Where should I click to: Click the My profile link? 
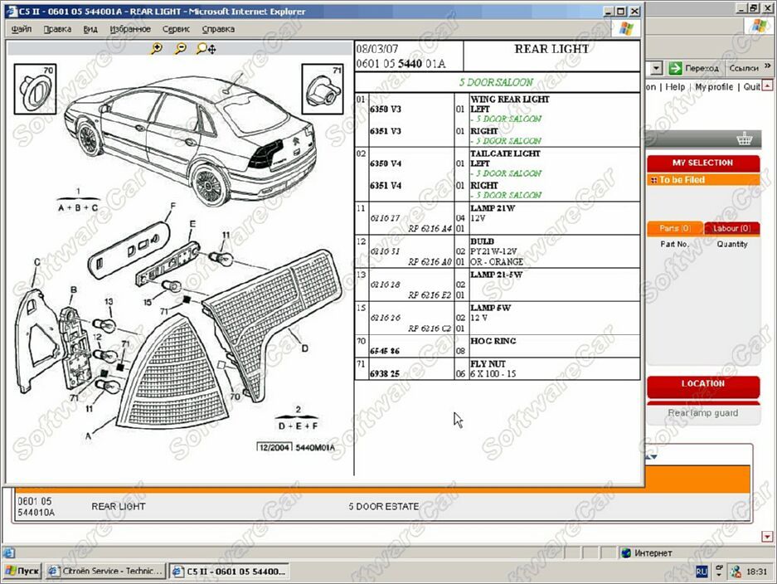714,87
